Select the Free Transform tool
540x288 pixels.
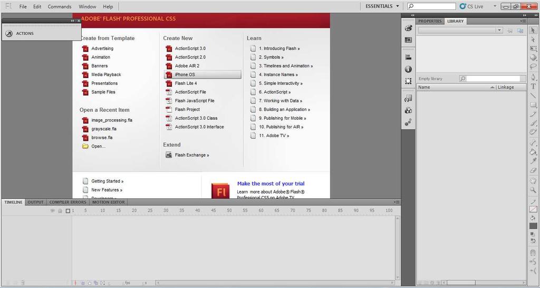point(533,49)
